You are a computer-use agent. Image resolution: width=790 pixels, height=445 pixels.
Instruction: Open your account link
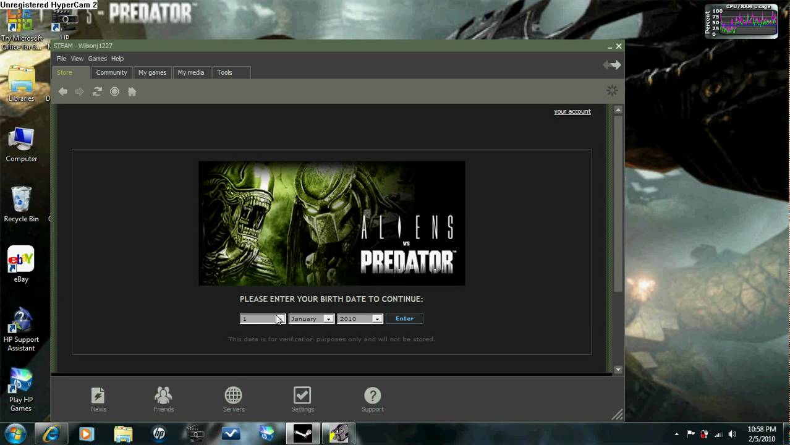tap(572, 111)
